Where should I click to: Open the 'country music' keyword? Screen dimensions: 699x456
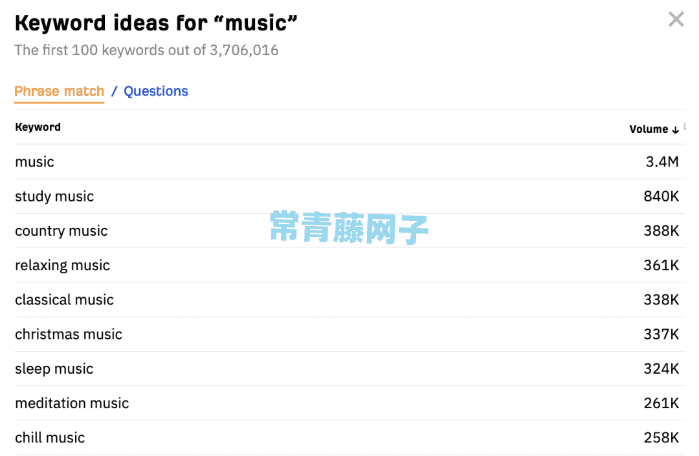(61, 231)
